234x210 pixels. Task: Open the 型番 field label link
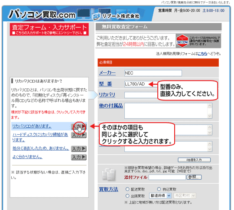click(105, 84)
